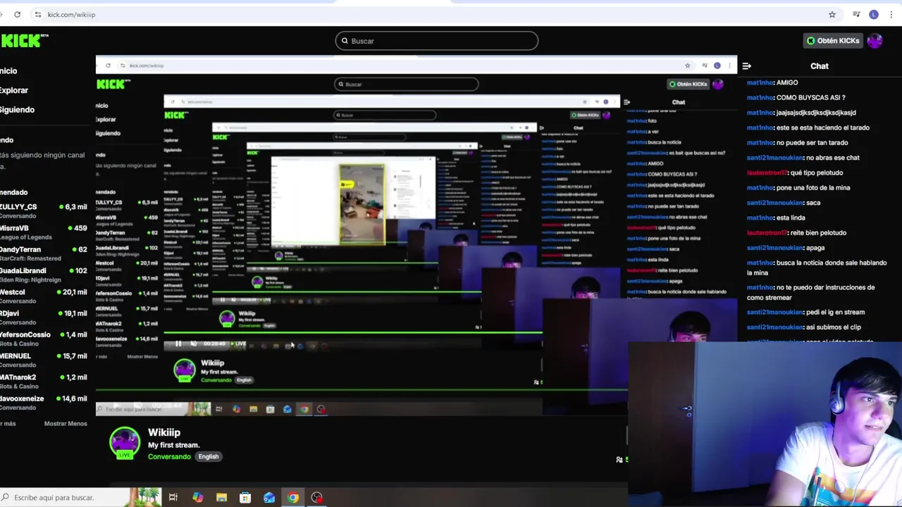Click santi21manoukian's "saca" message

tap(813, 203)
